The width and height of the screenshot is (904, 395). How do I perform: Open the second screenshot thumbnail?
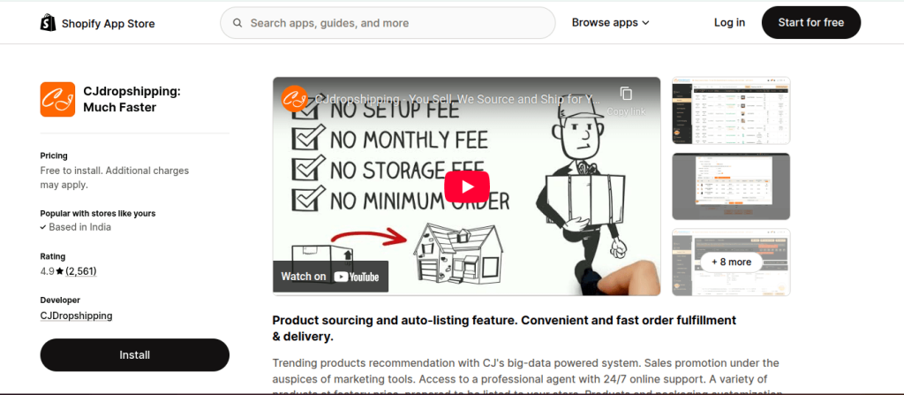(x=731, y=186)
